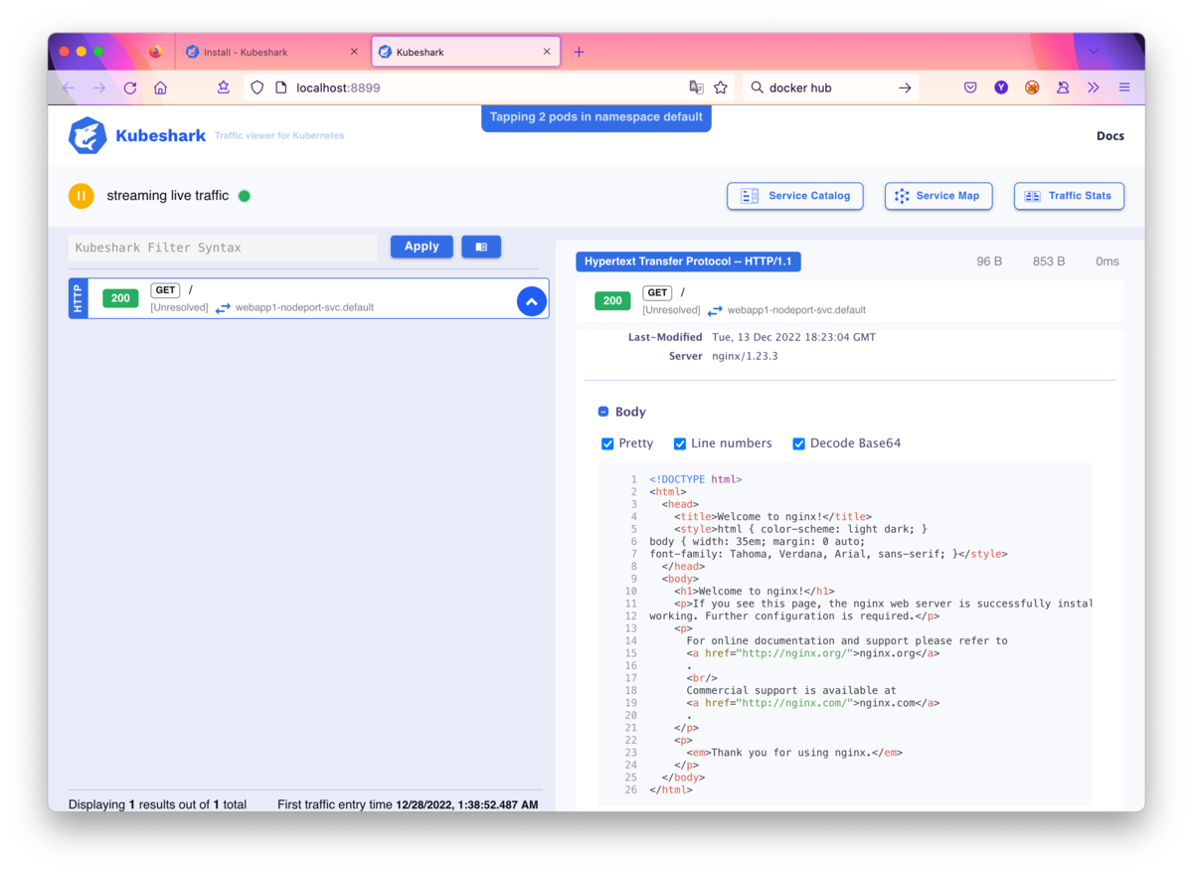Click the HTTP protocol label of the entry

(x=79, y=297)
